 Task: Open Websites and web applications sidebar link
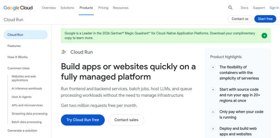24,78
